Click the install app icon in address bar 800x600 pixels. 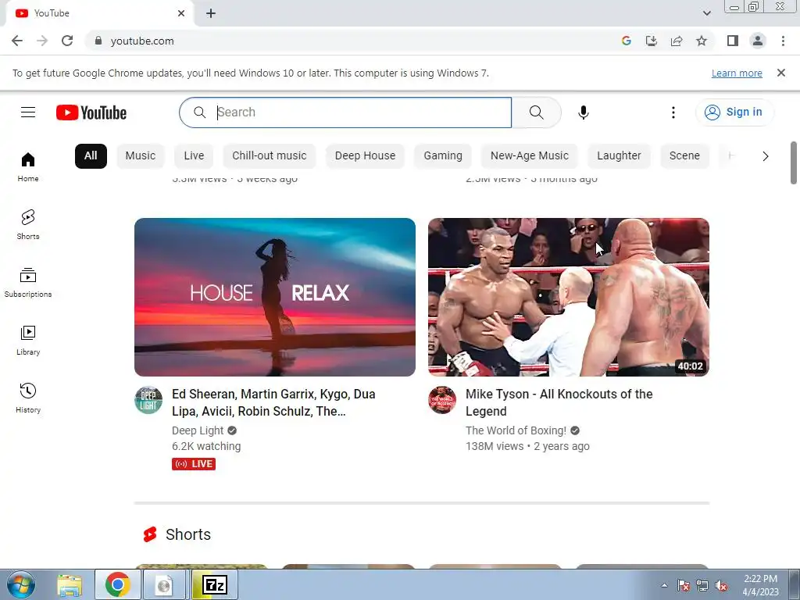(x=652, y=41)
